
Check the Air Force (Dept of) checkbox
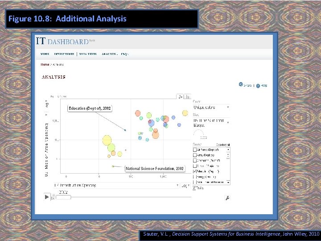point(195,150)
